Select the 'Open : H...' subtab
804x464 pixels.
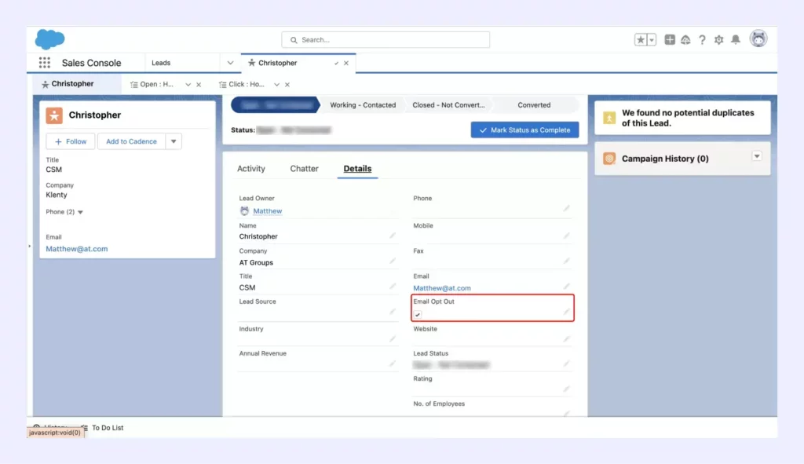[152, 84]
